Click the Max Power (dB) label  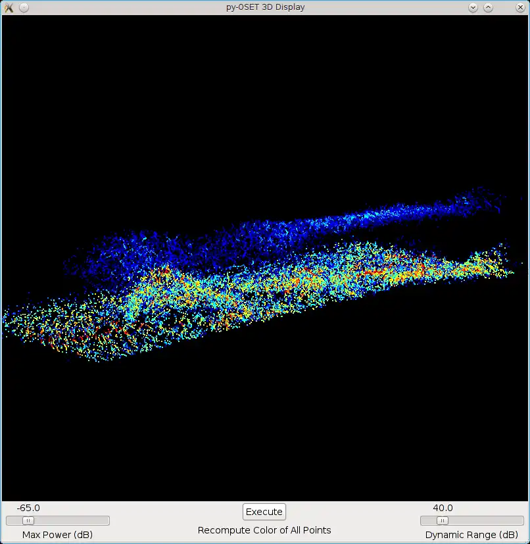58,535
